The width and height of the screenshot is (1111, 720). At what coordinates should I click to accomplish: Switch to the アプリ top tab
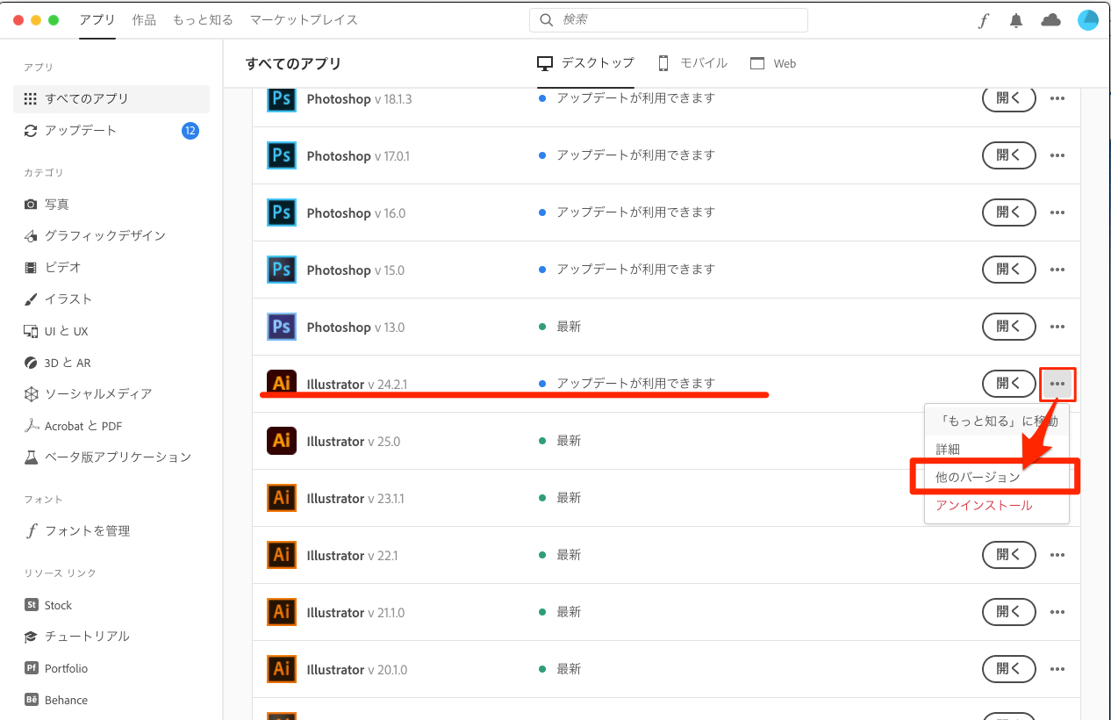pos(97,19)
